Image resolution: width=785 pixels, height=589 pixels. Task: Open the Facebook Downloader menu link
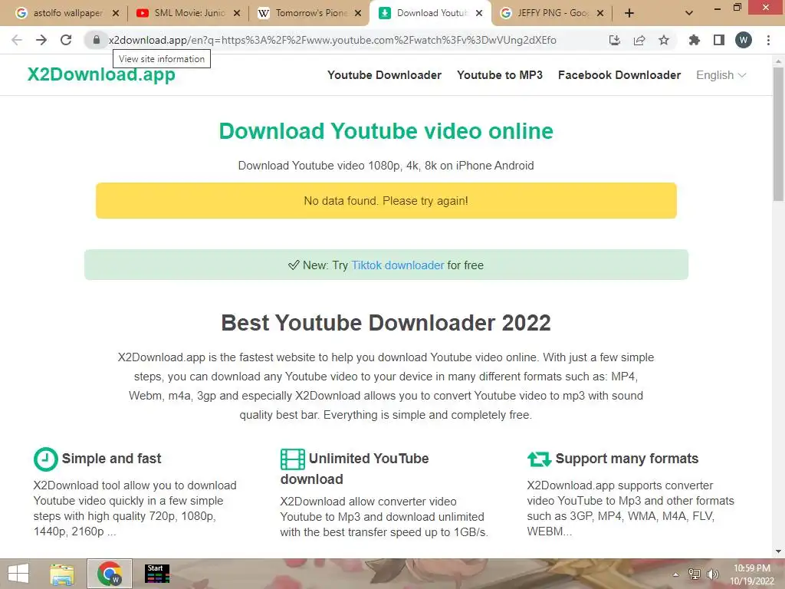pos(619,75)
